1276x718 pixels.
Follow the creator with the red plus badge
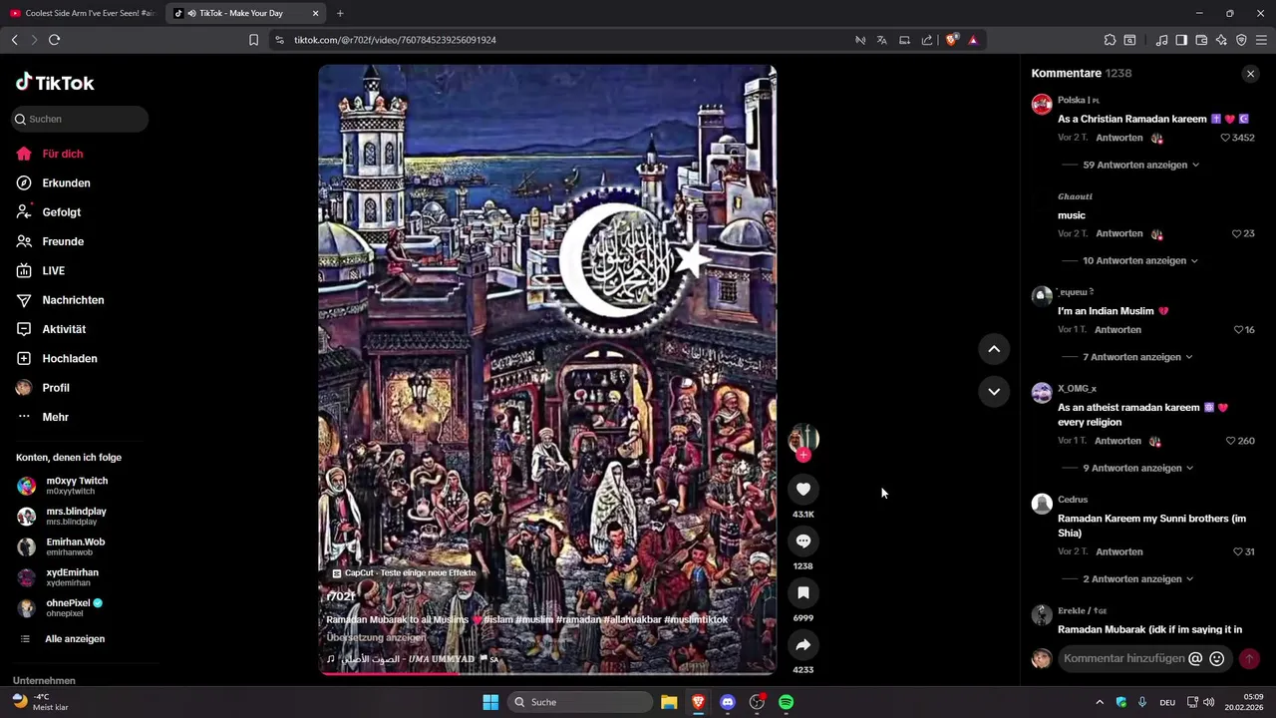click(x=803, y=455)
